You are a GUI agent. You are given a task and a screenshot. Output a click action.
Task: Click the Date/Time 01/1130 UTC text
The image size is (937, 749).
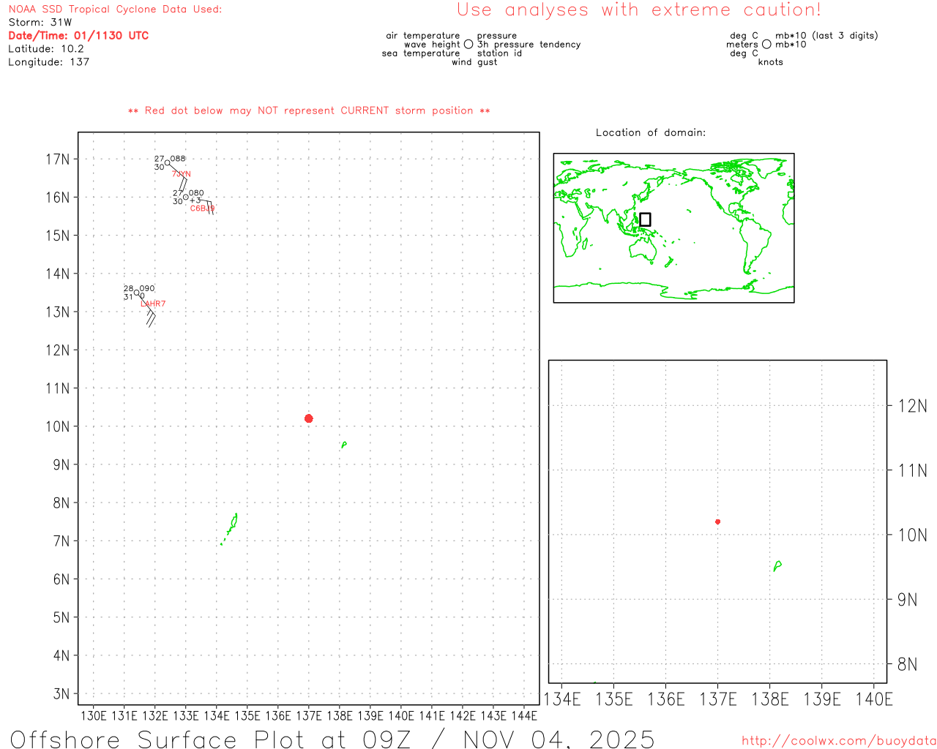(78, 35)
